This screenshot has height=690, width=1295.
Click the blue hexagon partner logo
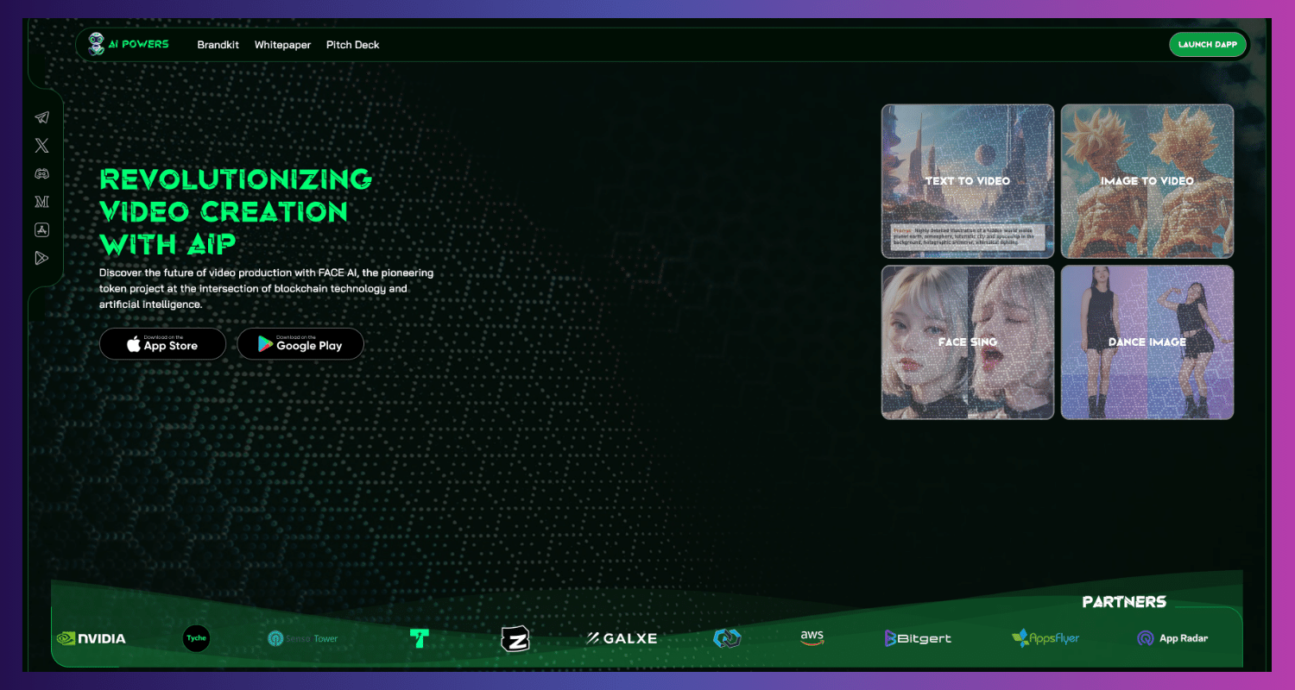coord(728,638)
